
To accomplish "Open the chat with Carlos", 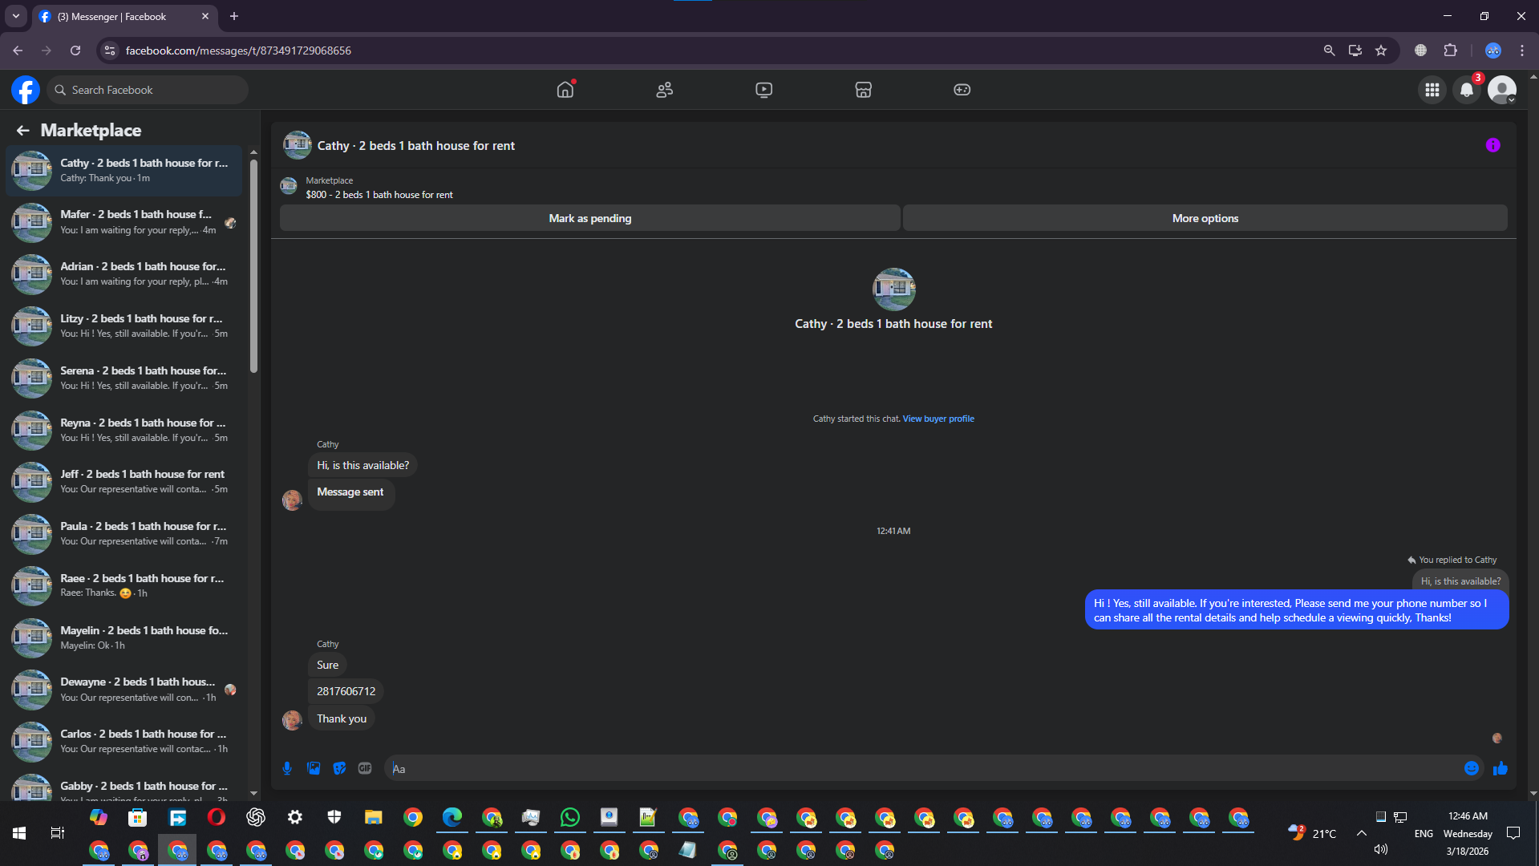I will 124,742.
